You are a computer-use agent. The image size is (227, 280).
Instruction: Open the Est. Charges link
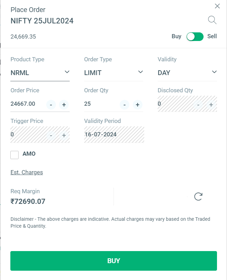coord(27,172)
